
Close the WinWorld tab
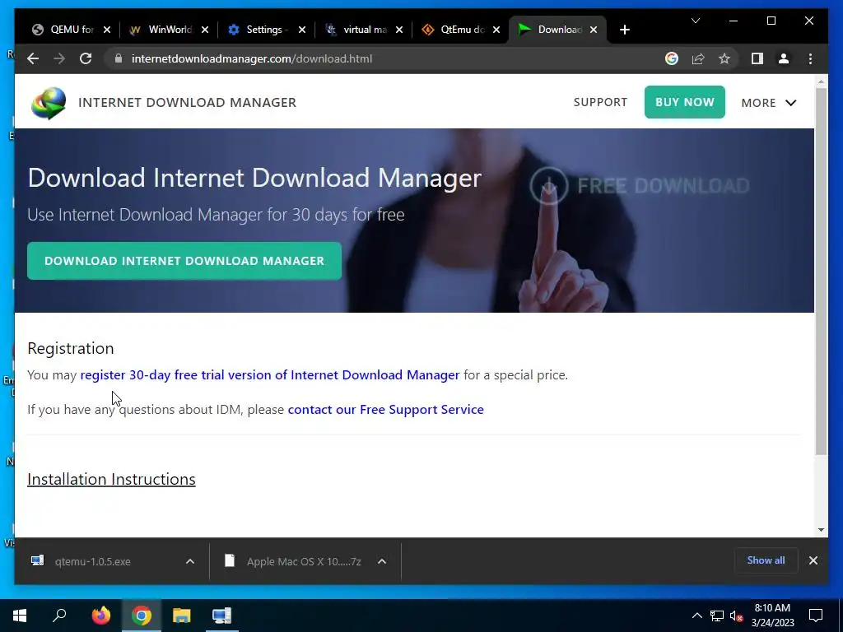pos(205,30)
